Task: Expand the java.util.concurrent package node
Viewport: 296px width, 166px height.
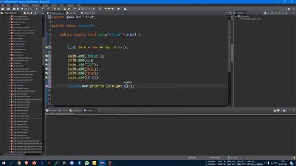Action: tap(9, 27)
